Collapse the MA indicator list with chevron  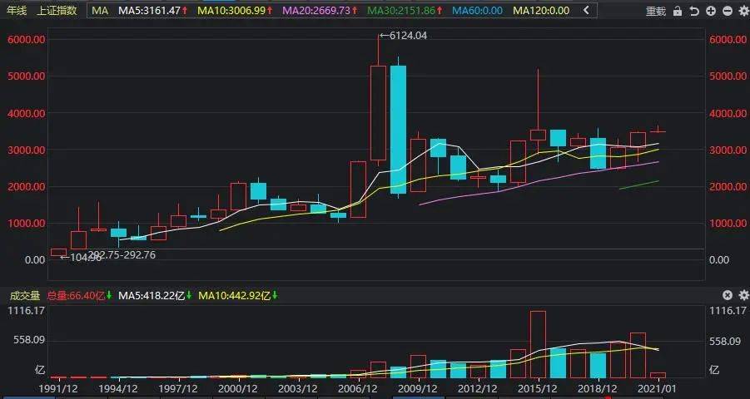pyautogui.click(x=586, y=10)
